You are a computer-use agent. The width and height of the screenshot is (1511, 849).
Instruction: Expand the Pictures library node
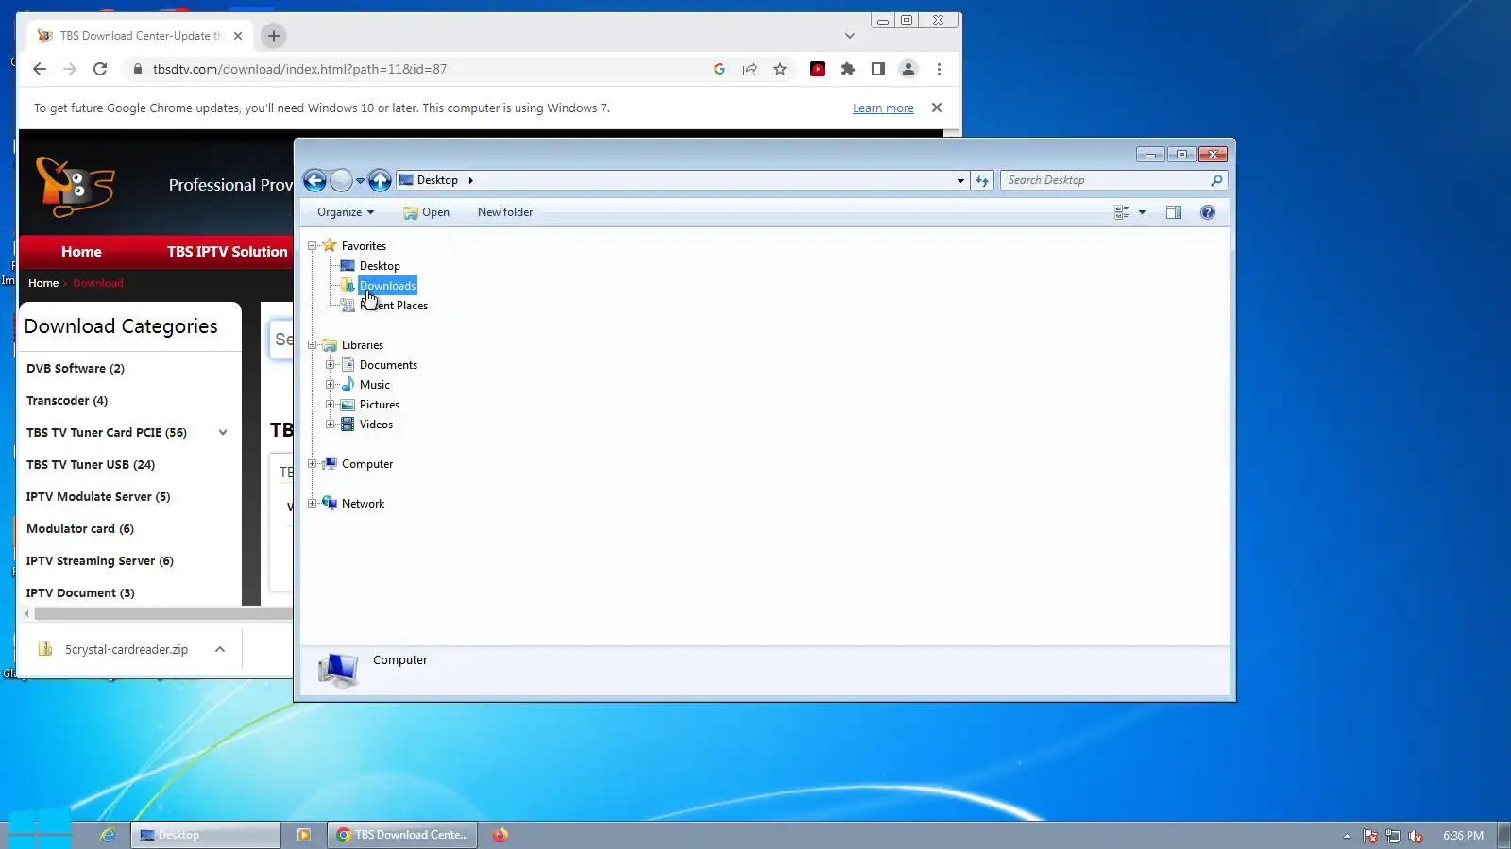[330, 405]
